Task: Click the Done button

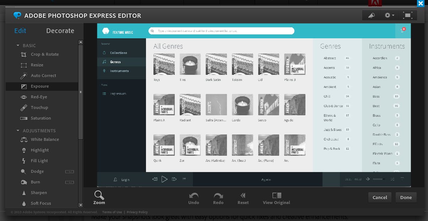Action: click(406, 198)
